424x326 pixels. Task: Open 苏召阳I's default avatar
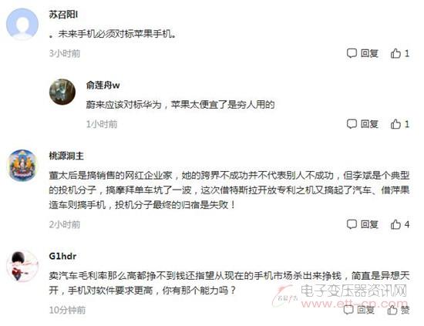22,24
